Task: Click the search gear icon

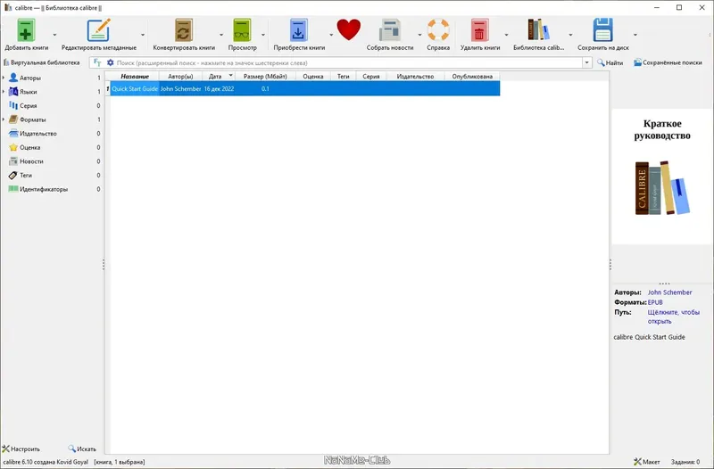Action: (110, 62)
